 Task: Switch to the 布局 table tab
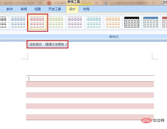(x=86, y=9)
